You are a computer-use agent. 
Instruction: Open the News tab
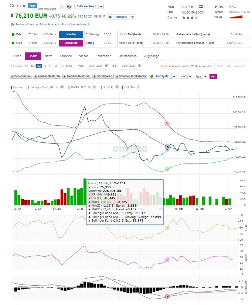coord(48,56)
